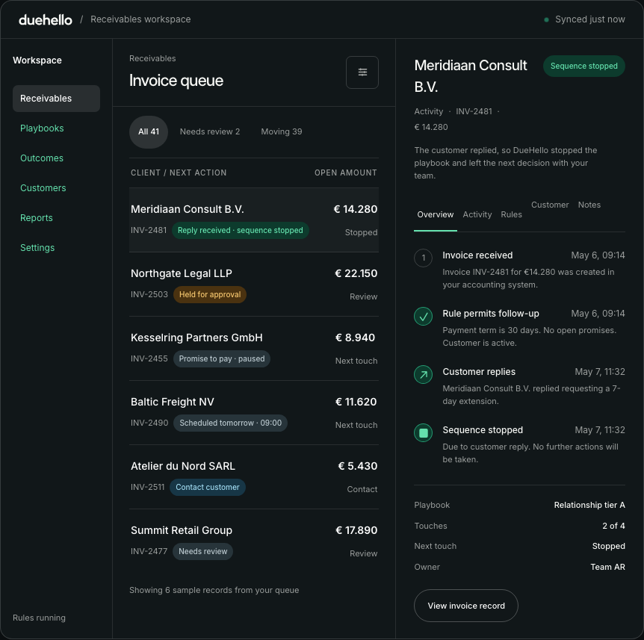This screenshot has width=644, height=640.
Task: Click the 2 of 4 touches value
Action: pos(613,526)
